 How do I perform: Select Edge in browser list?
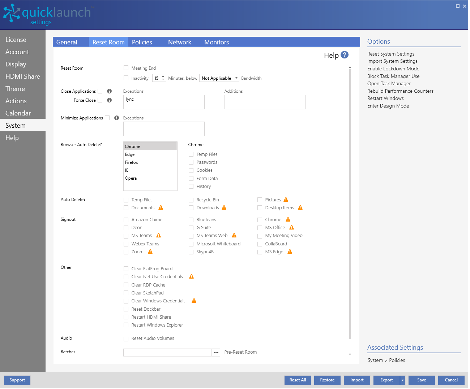[x=150, y=154]
